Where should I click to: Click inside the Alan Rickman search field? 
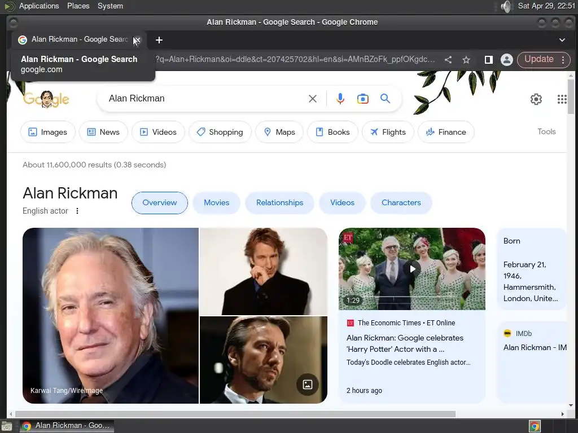pyautogui.click(x=207, y=99)
